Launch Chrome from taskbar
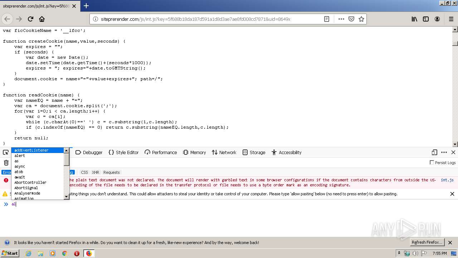Image resolution: width=458 pixels, height=258 pixels. [64, 253]
